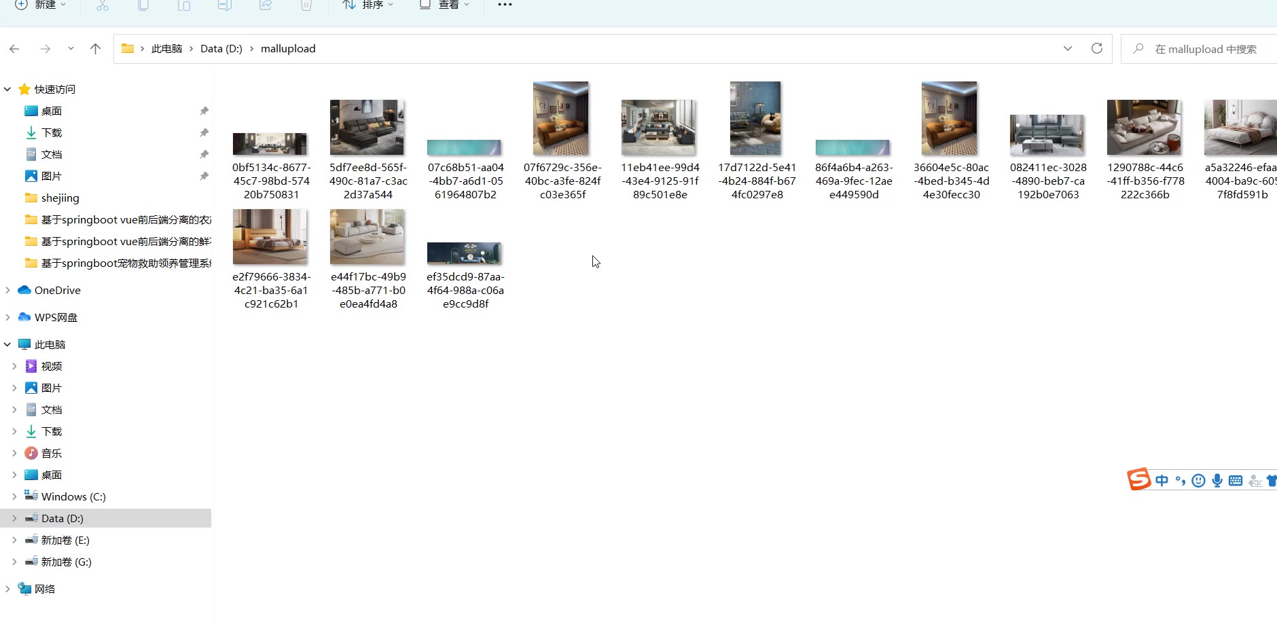Open the Sogou input method logo
Screen dimensions: 1277x622
tap(1139, 479)
